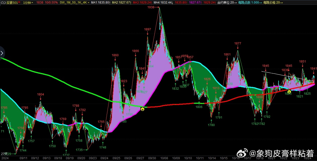Screen dimensions: 317x161
Task: Click the smiley marker near 09/27
Action: click(x=143, y=109)
